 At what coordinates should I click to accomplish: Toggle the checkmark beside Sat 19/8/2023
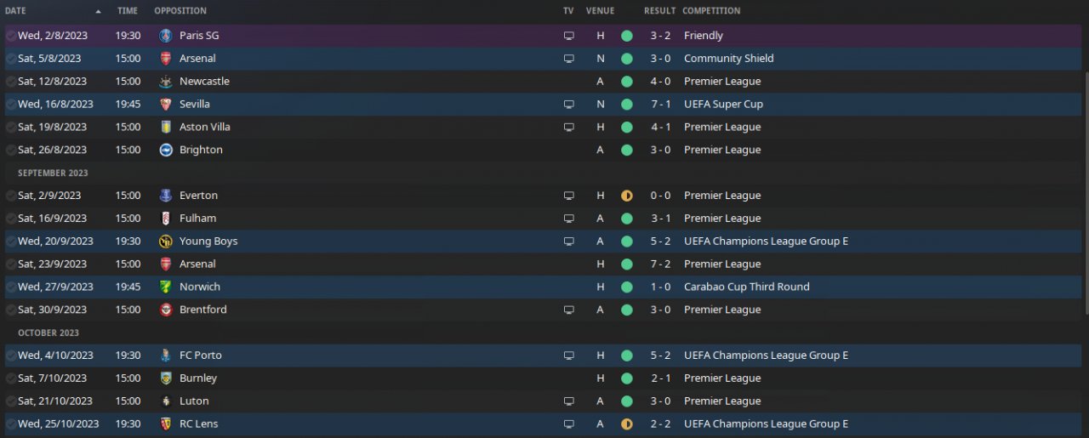point(10,127)
